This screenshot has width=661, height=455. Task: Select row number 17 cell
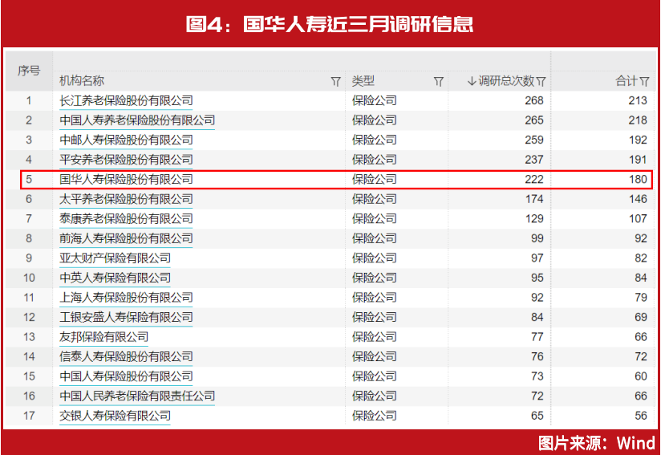pyautogui.click(x=29, y=416)
